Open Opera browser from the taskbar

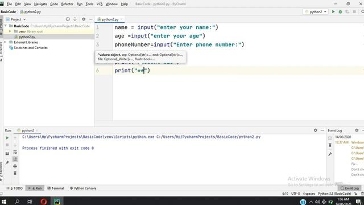44,202
